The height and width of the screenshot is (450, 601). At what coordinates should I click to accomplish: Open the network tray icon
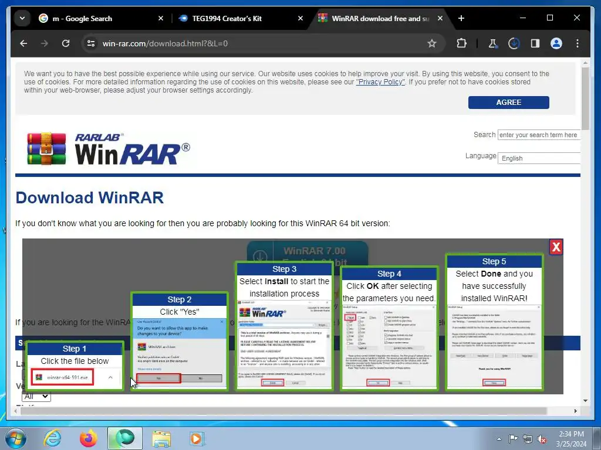click(528, 439)
